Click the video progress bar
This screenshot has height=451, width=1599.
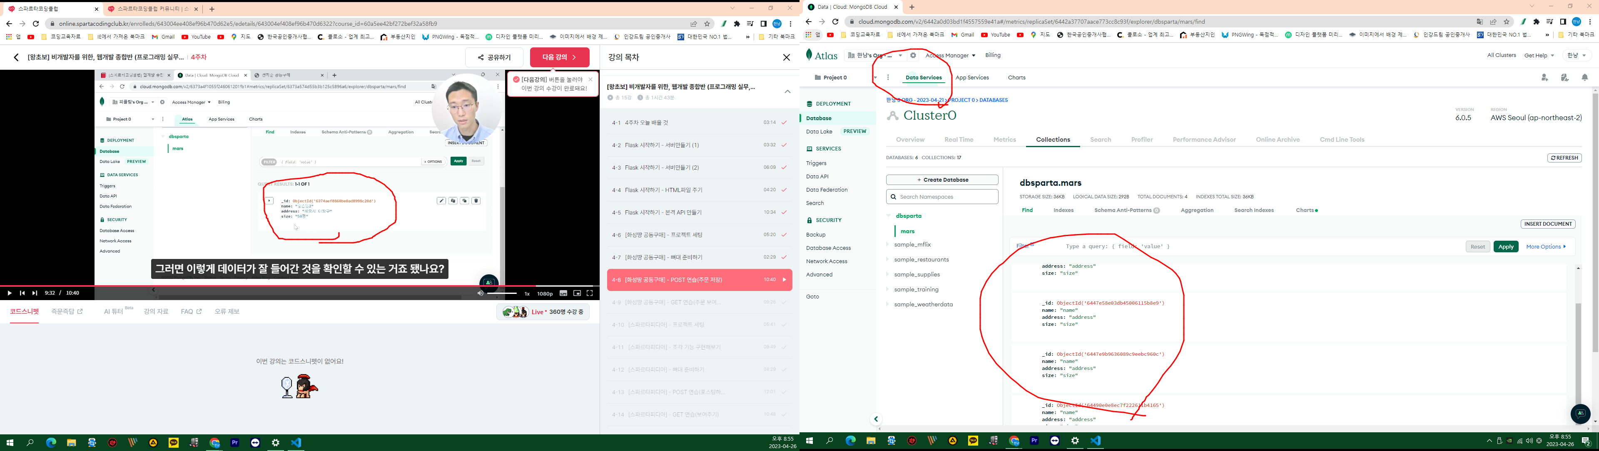299,286
